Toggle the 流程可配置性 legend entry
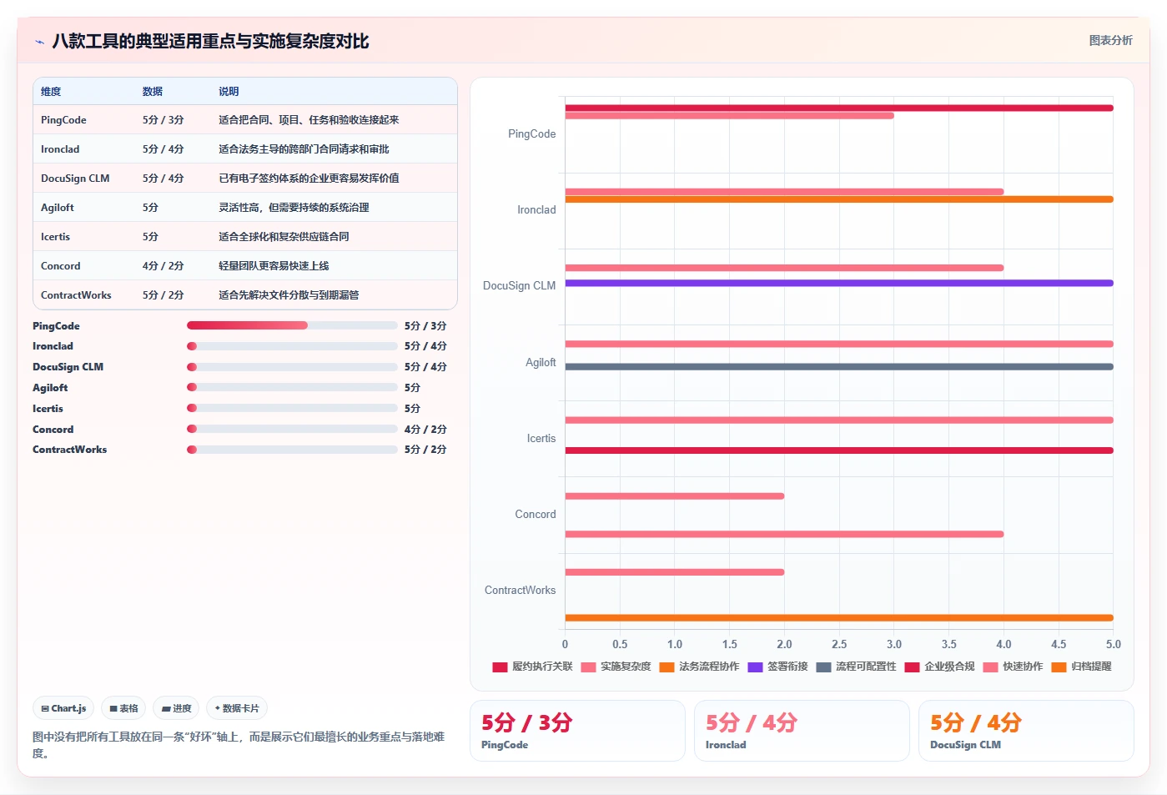Viewport: 1167px width, 795px height. pos(856,667)
